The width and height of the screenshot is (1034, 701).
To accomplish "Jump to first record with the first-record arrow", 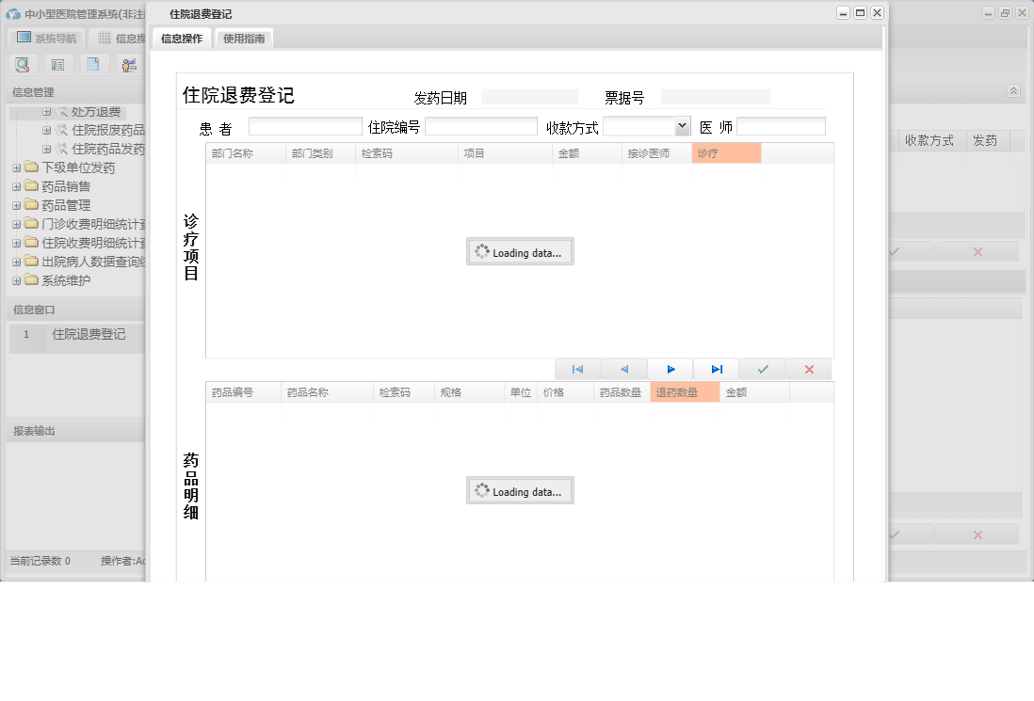I will (577, 369).
